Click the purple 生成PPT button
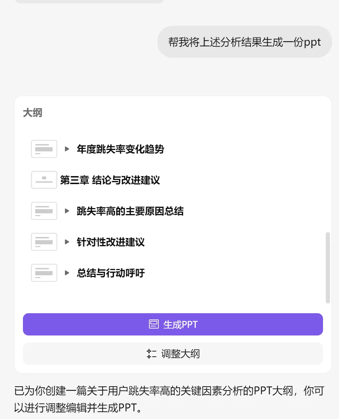Viewport: 339px width, 419px height. coord(173,324)
